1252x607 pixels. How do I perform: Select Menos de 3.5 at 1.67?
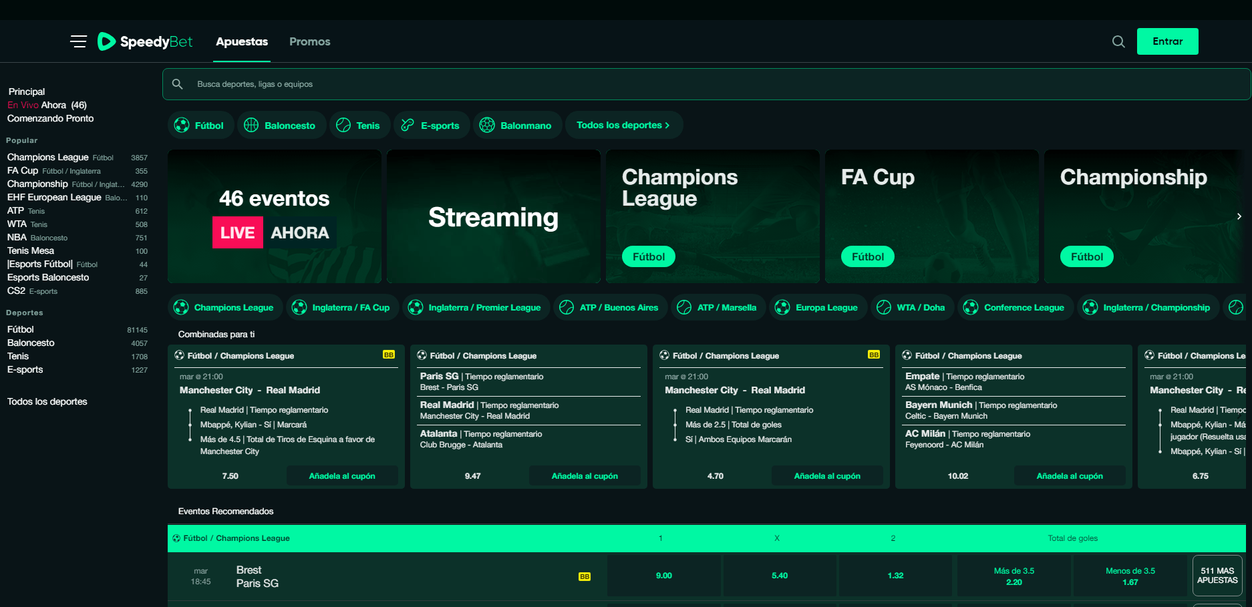(x=1130, y=576)
